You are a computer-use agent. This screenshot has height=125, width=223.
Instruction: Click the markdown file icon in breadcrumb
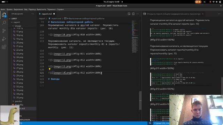tap(49, 18)
